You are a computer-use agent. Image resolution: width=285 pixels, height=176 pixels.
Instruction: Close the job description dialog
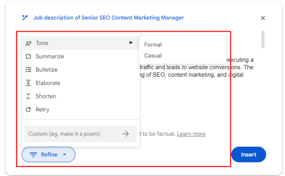click(x=263, y=18)
